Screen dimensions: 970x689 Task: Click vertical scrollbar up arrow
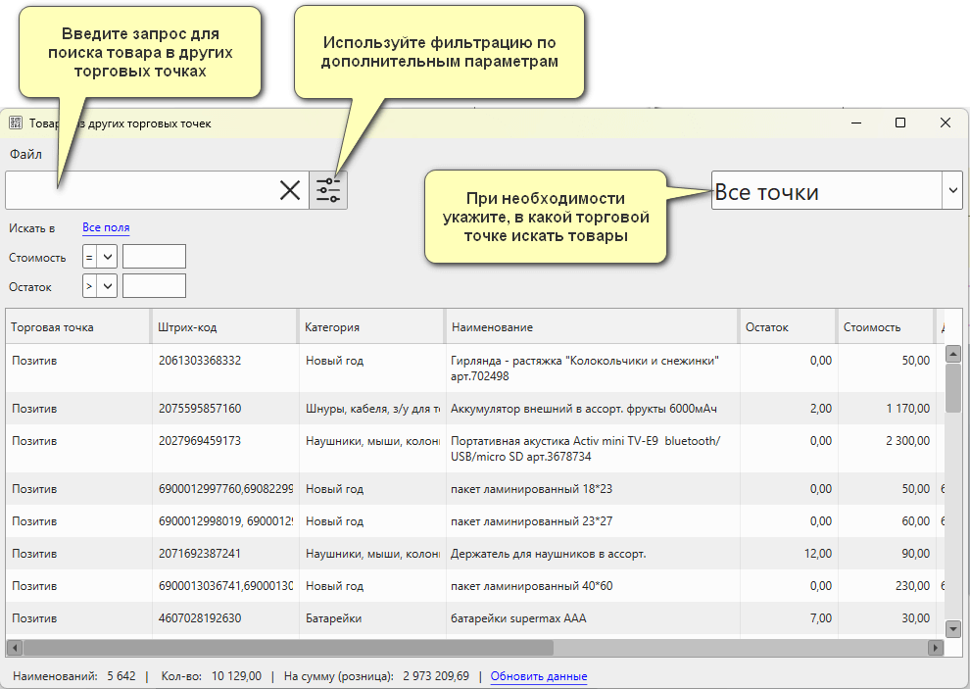click(x=952, y=354)
